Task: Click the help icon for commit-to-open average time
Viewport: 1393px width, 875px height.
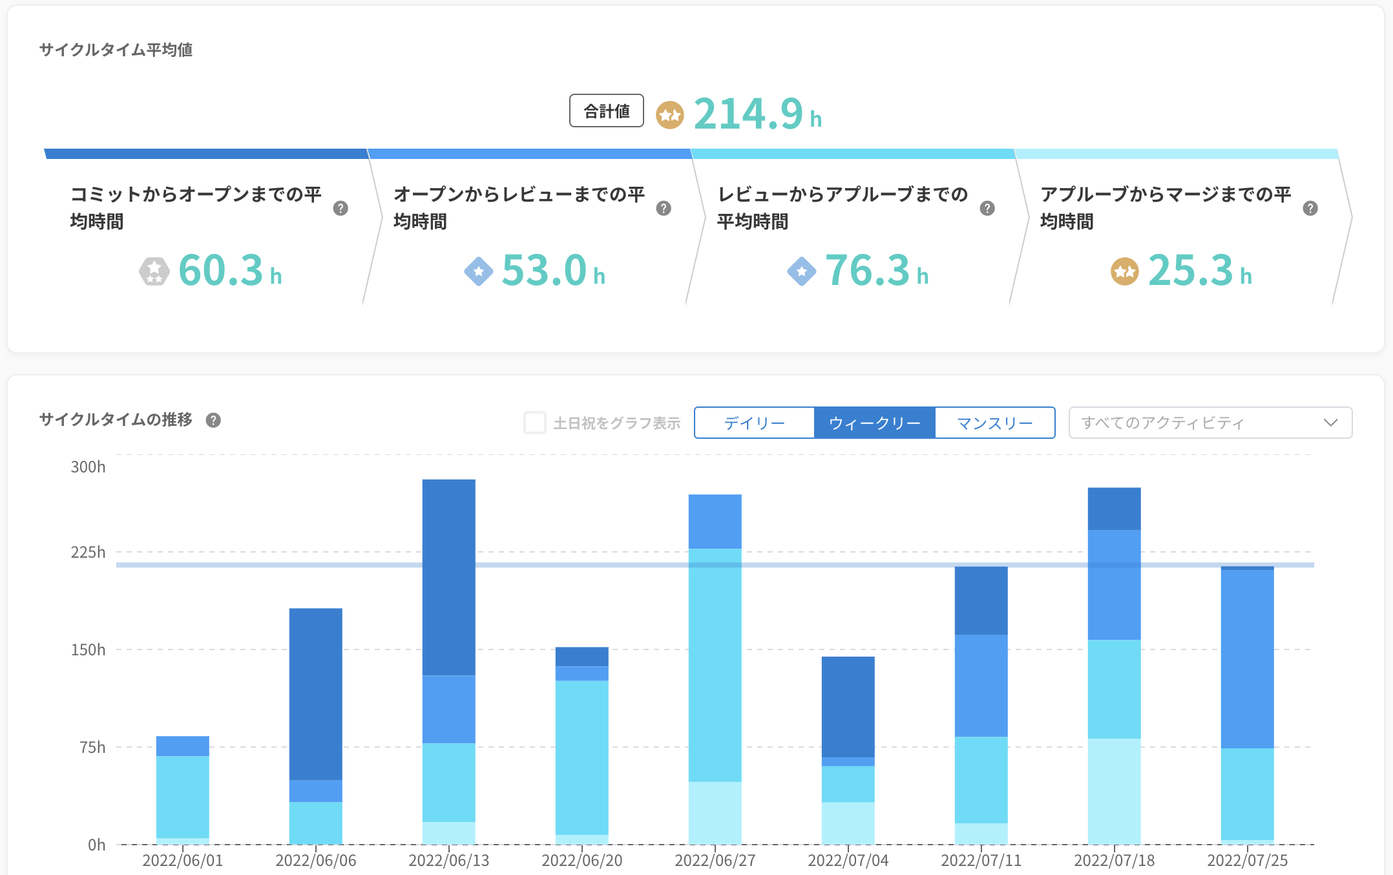Action: point(340,208)
